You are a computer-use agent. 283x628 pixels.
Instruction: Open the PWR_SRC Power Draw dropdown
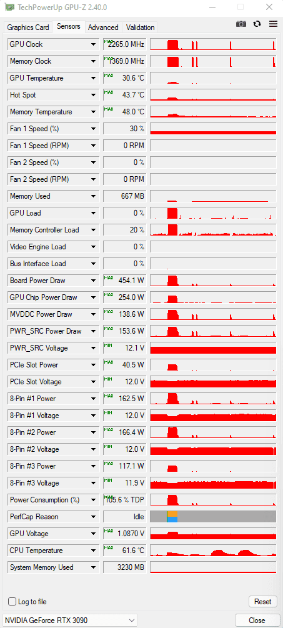(93, 331)
